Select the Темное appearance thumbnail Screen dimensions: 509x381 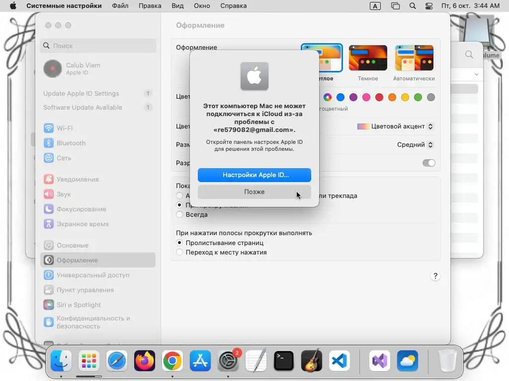click(x=368, y=58)
